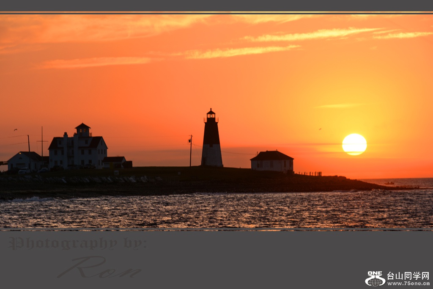Open the www.75one.cn website link
Image resolution: width=433 pixels, height=289 pixels.
tap(408, 283)
